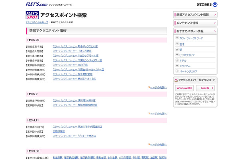This screenshot has height=160, width=244.
Task: Open 新着アクセスポイント情報 sidebar menu item
Action: click(195, 15)
